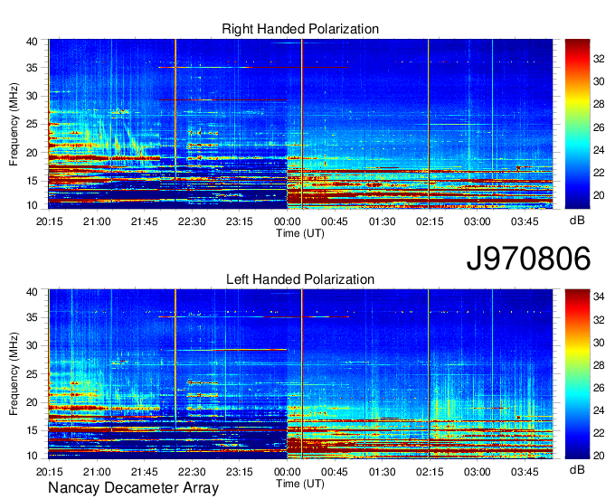Click the 34 value on the bottom color bar scale
Screen dimensions: 615x499
point(599,297)
